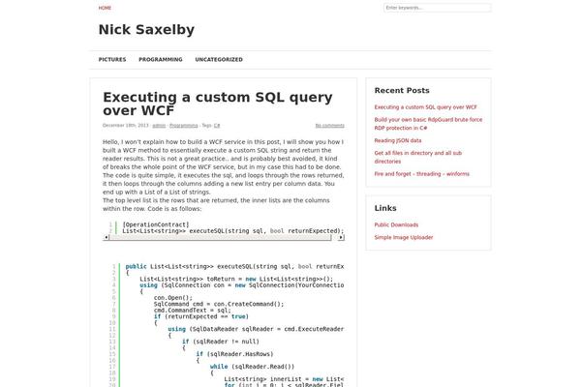
Task: Open recent post Build your own basic RdpGuard
Action: (428, 124)
